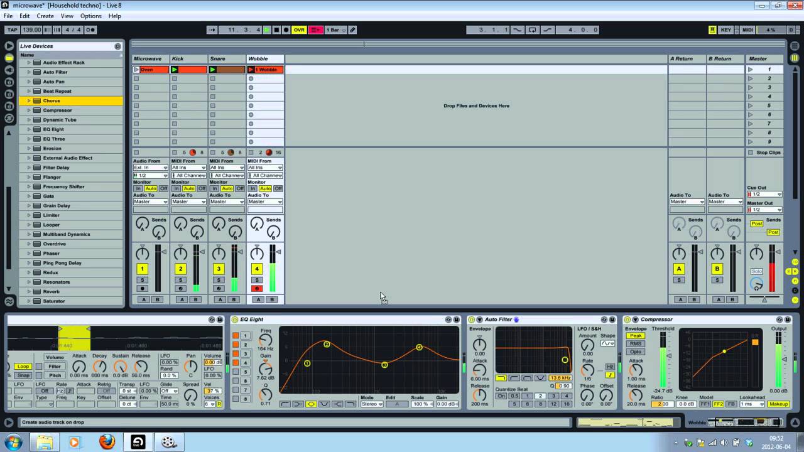
Task: Open the Cue Out dropdown
Action: (764, 195)
